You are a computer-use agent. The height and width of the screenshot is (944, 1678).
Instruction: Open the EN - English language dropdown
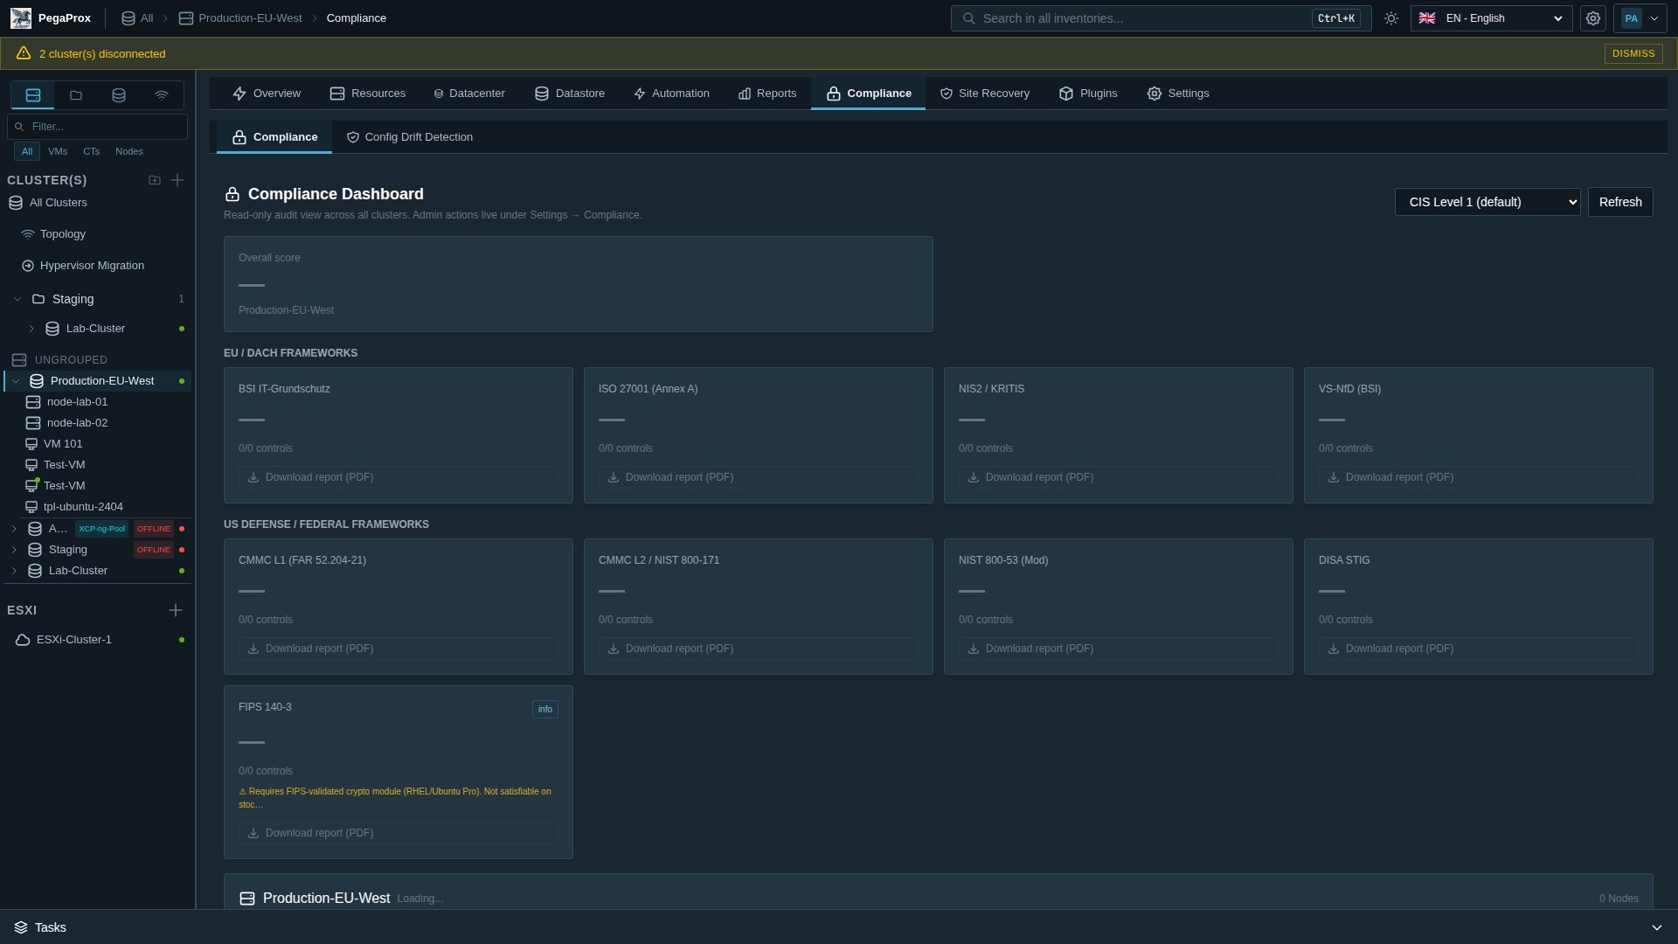[1491, 18]
